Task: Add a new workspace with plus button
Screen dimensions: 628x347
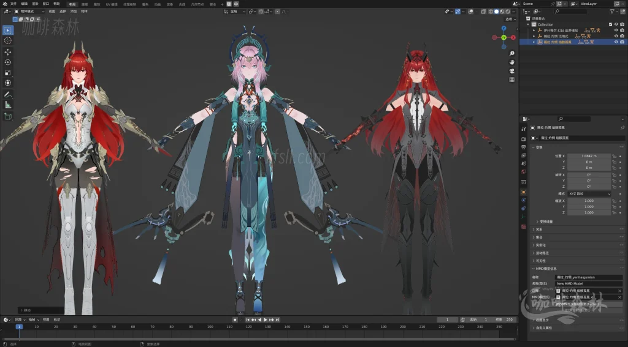Action: point(222,4)
